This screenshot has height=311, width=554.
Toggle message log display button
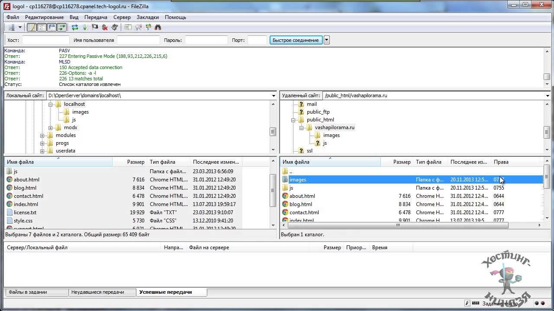[32, 27]
